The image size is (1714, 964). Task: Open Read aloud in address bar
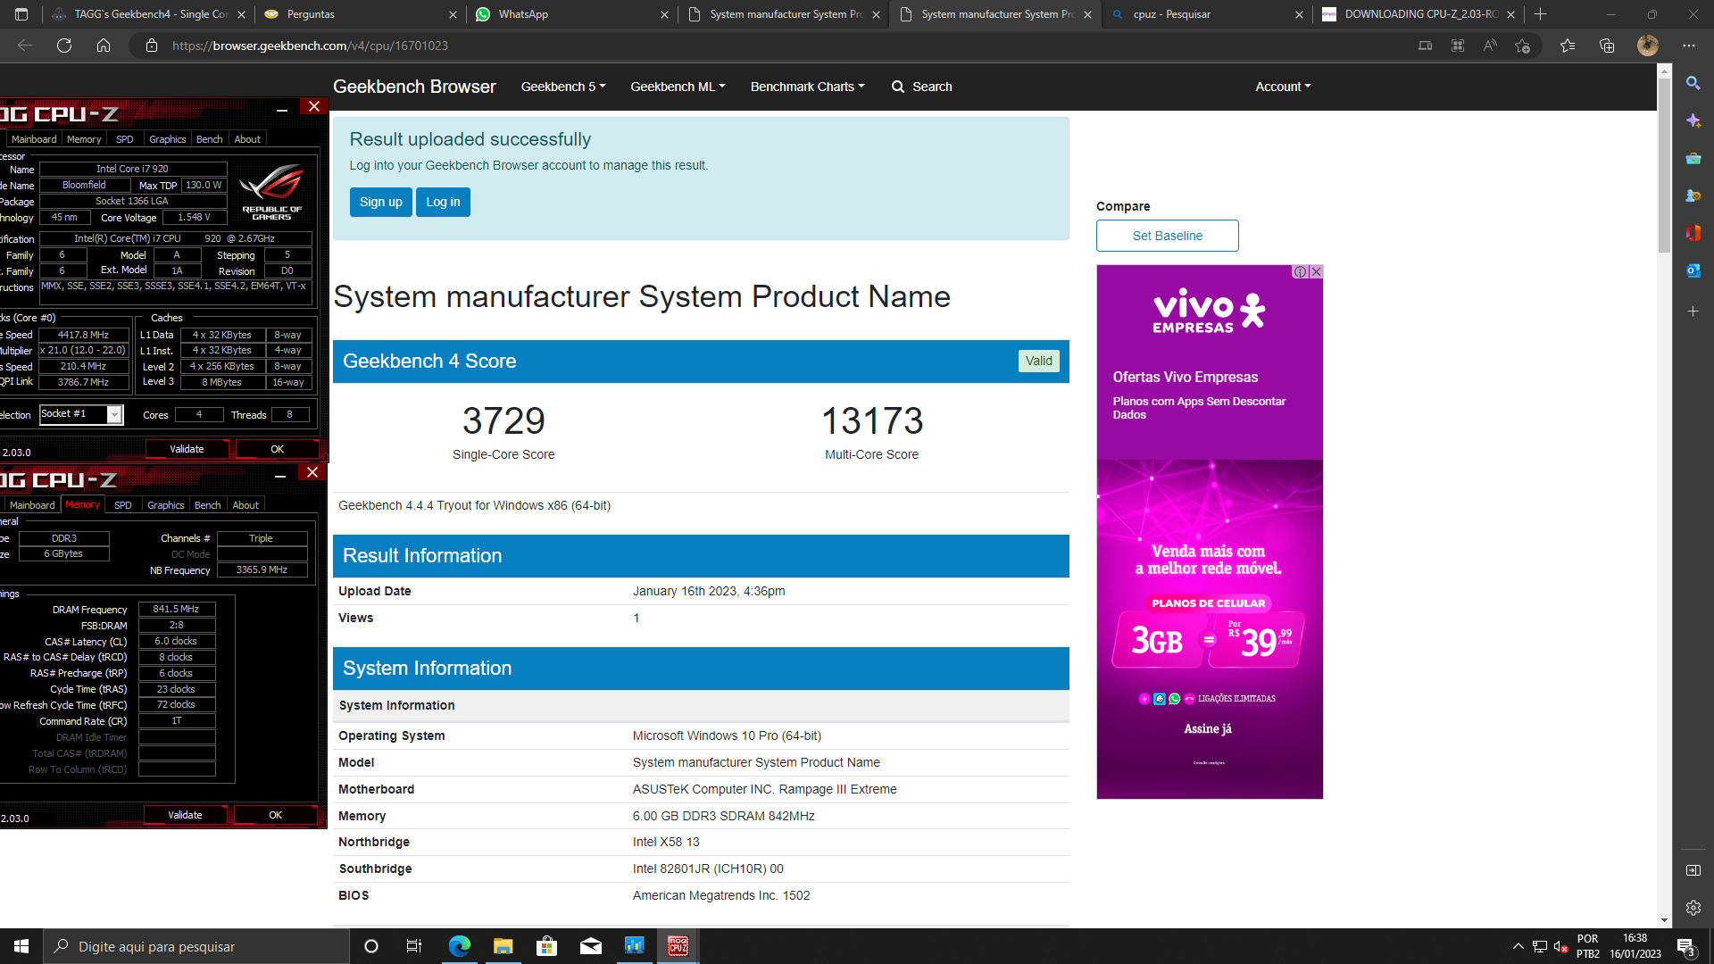(1490, 46)
